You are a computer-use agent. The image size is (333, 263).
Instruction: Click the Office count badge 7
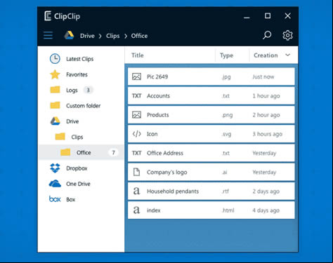113,153
